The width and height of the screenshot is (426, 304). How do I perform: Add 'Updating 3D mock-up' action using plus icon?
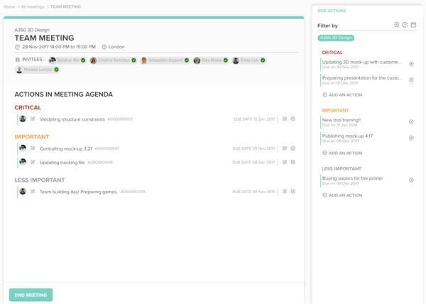point(411,64)
